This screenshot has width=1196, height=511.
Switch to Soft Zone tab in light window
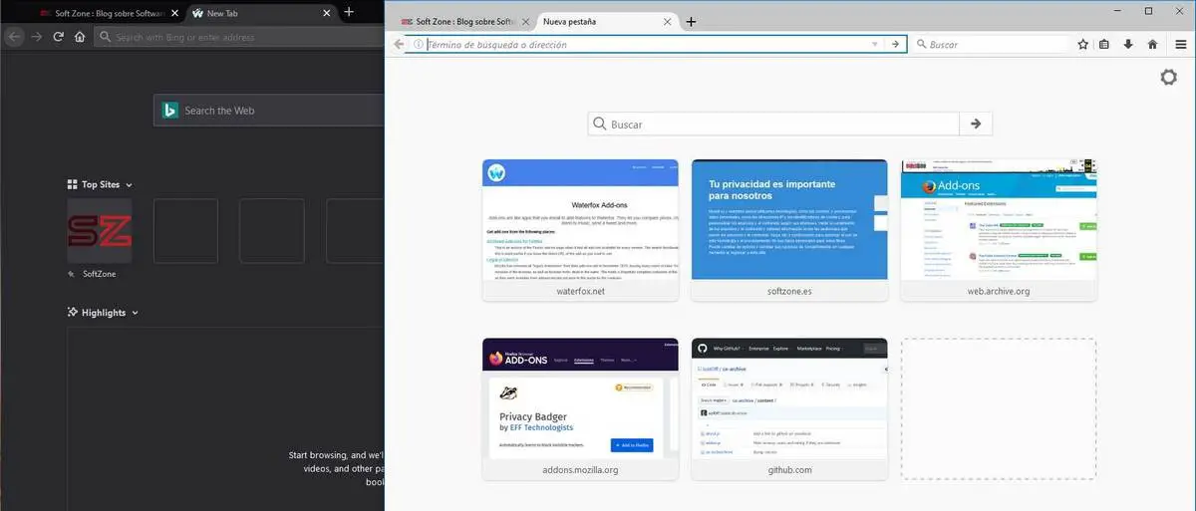(463, 21)
